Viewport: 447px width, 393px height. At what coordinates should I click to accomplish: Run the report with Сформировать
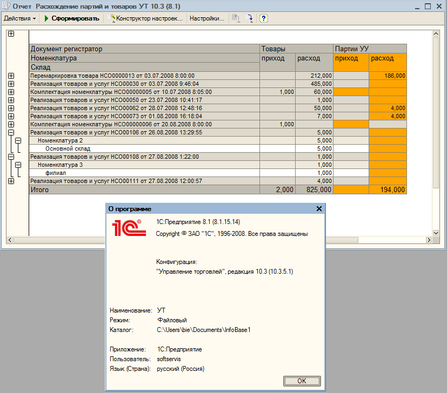click(72, 18)
